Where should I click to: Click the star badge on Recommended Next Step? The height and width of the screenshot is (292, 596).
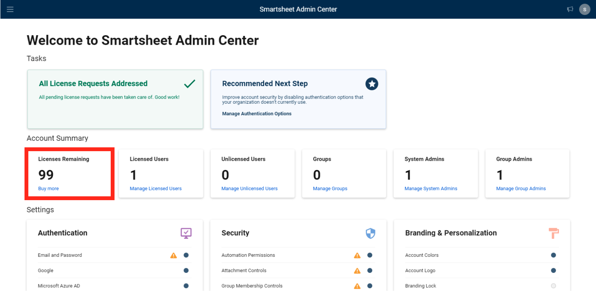click(372, 84)
